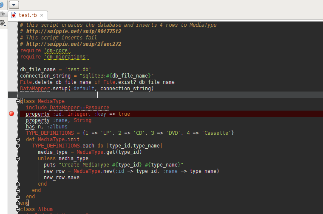
Task: Click DataMapper in the setup line
Action: (x=35, y=89)
